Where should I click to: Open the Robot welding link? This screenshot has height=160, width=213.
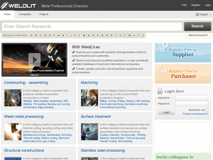point(41,101)
